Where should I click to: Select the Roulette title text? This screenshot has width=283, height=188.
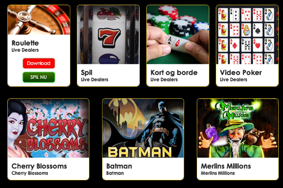(25, 43)
